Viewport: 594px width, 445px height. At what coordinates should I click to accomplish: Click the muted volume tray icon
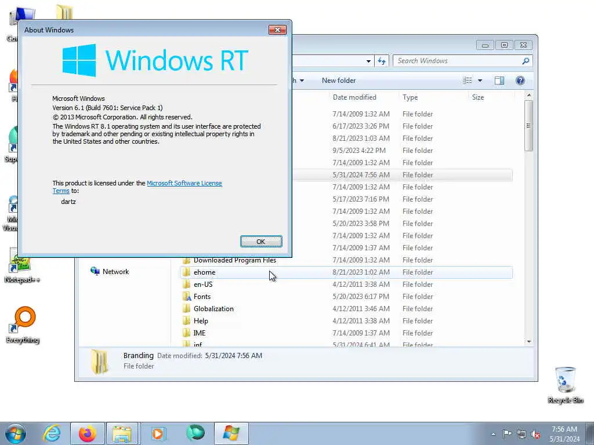pyautogui.click(x=535, y=434)
